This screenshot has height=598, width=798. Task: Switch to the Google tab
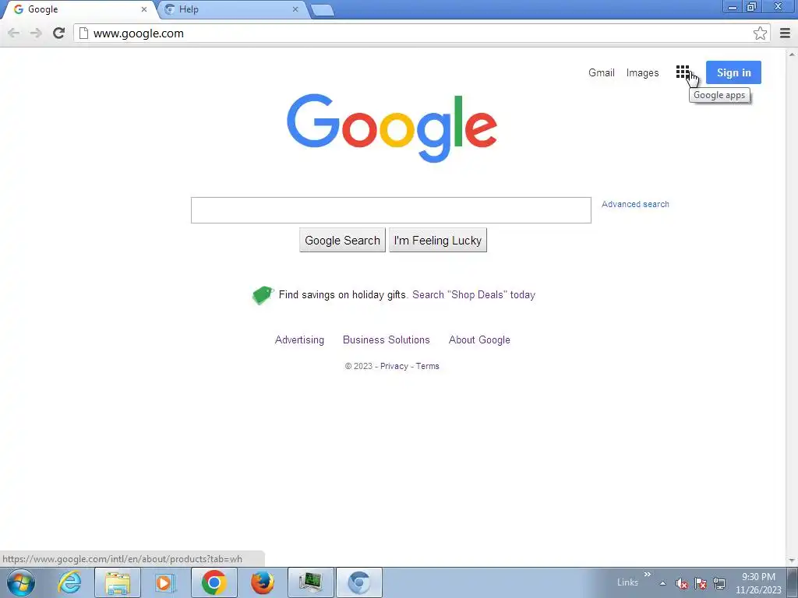tap(79, 9)
